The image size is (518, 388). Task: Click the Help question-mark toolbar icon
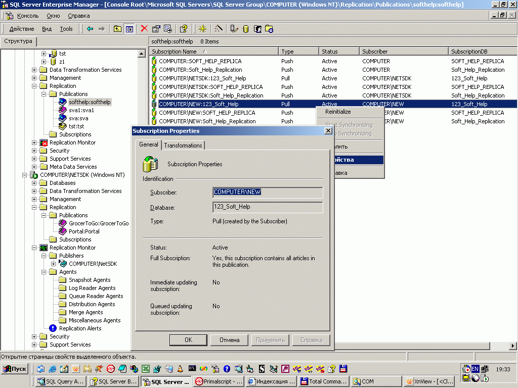[x=184, y=29]
